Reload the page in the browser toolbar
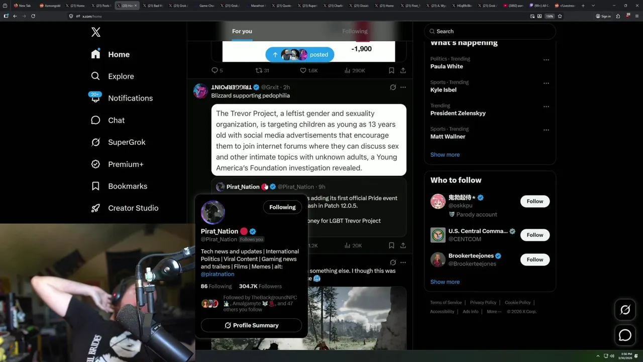Screen dimensions: 643x362 click(x=33, y=16)
